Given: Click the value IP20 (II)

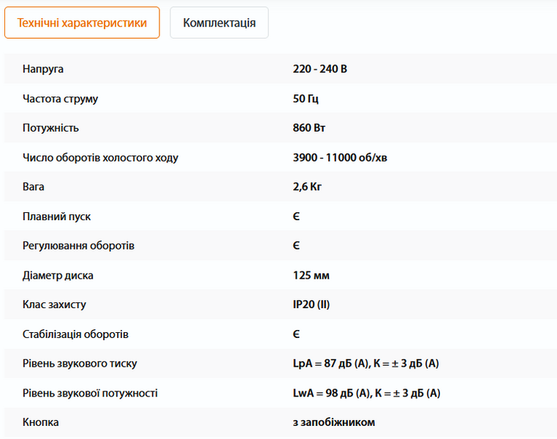Looking at the screenshot, I should coord(311,304).
